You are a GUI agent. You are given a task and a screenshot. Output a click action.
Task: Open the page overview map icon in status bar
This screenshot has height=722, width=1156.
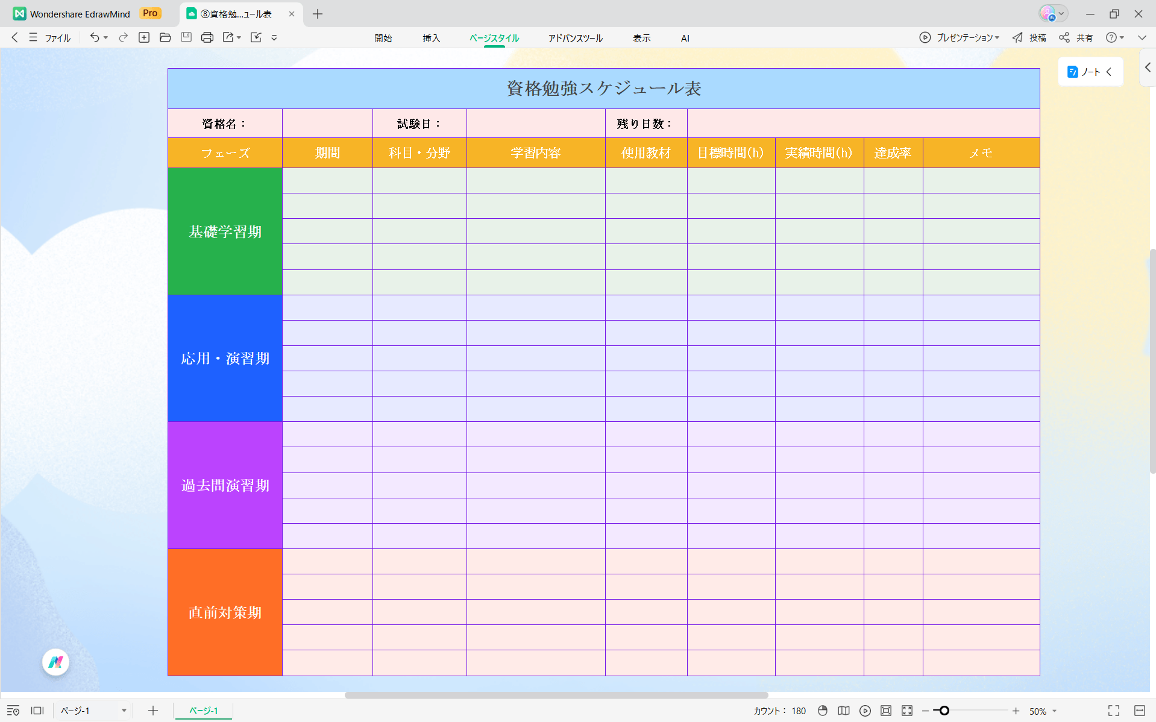coord(843,711)
